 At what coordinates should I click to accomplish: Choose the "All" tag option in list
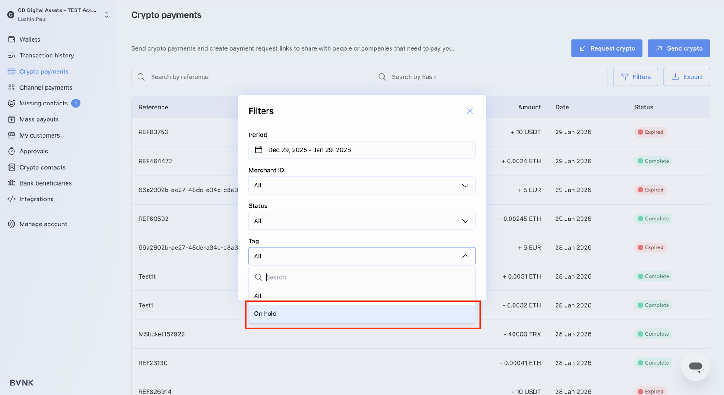pos(258,295)
